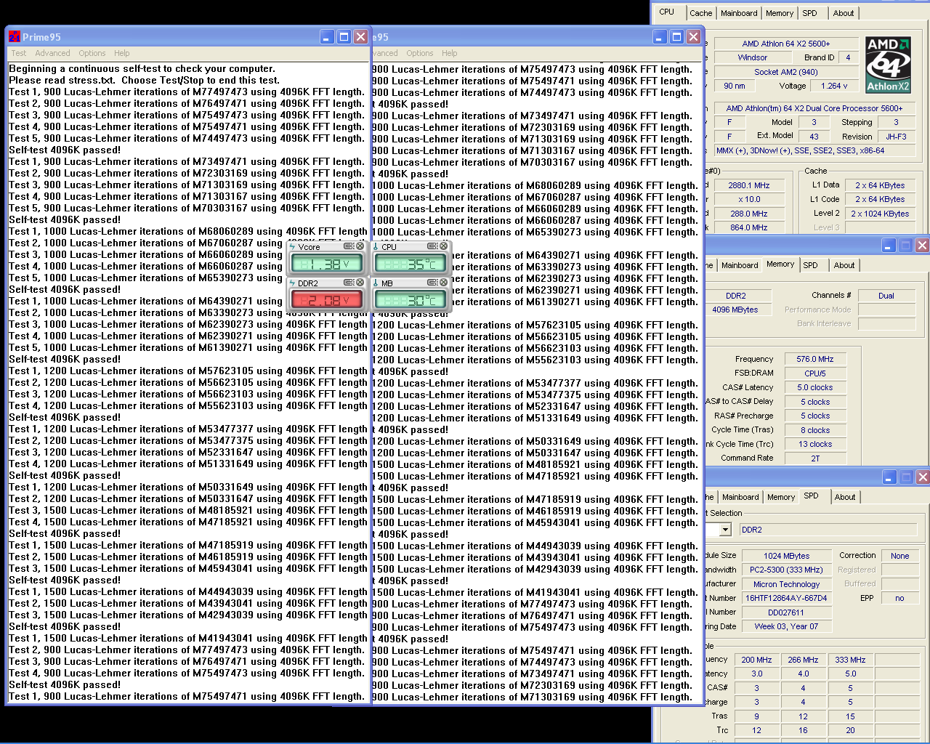
Task: Close the middle CPU-Z Memory window
Action: tap(922, 245)
